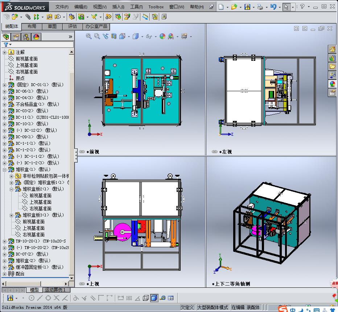Click the Apply Scene icon
The height and width of the screenshot is (312, 338).
pos(171,36)
